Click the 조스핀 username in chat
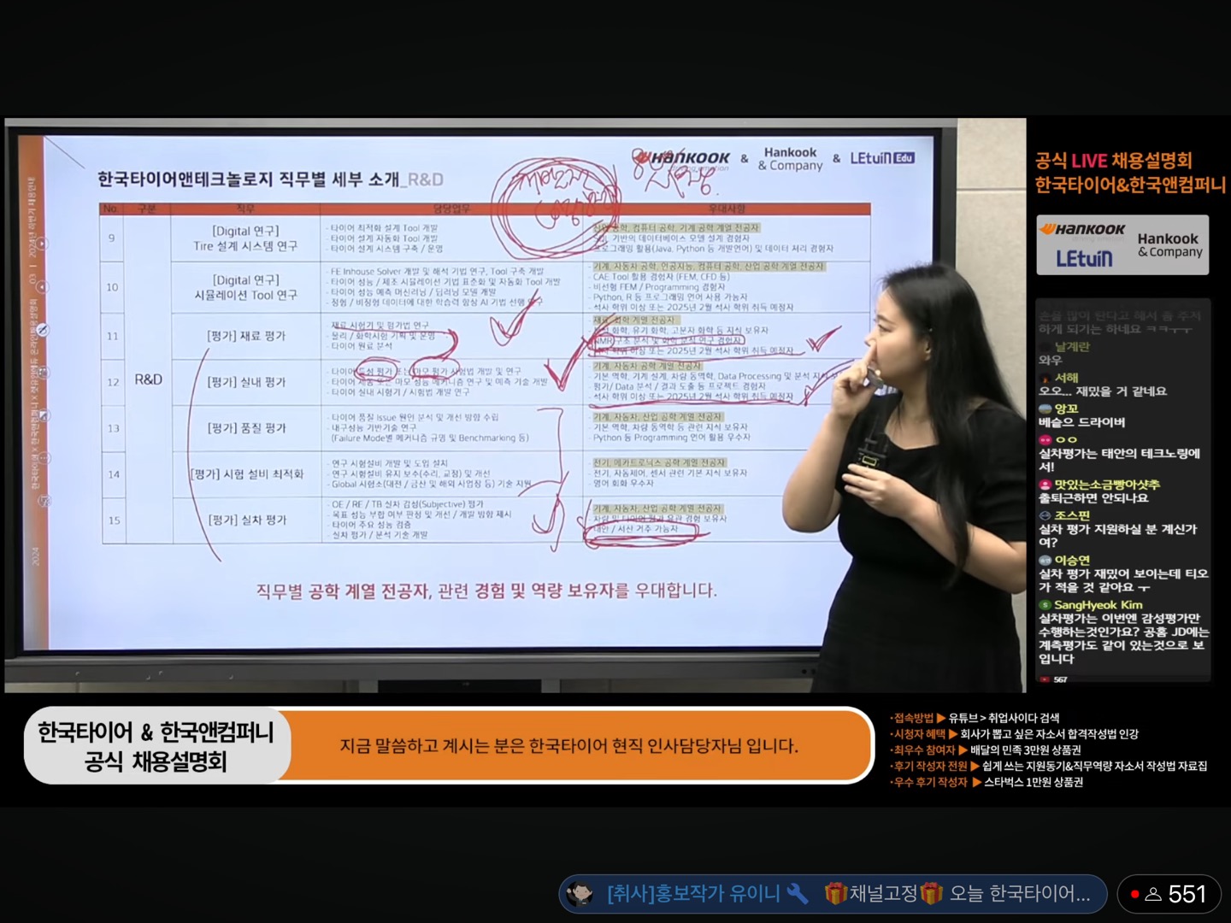The image size is (1231, 923). click(x=1071, y=515)
